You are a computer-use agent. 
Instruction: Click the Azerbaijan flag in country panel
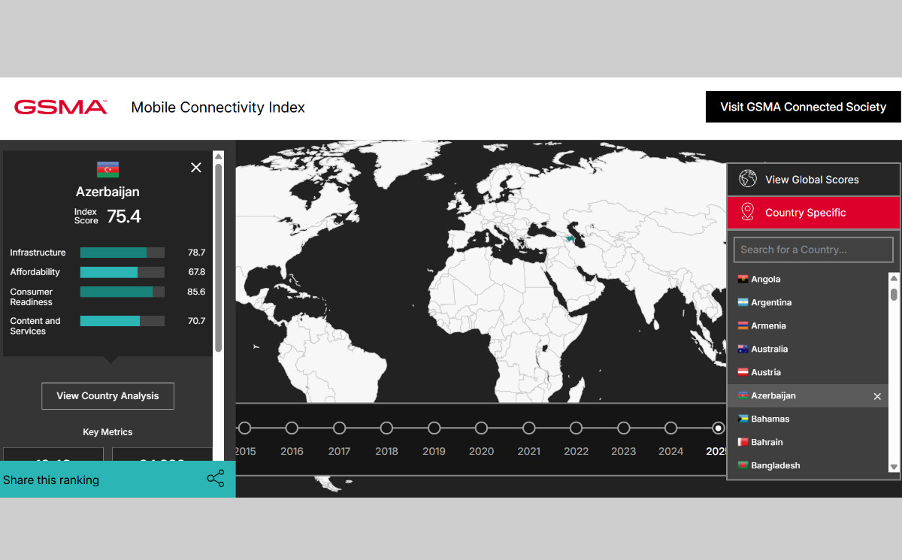[107, 169]
